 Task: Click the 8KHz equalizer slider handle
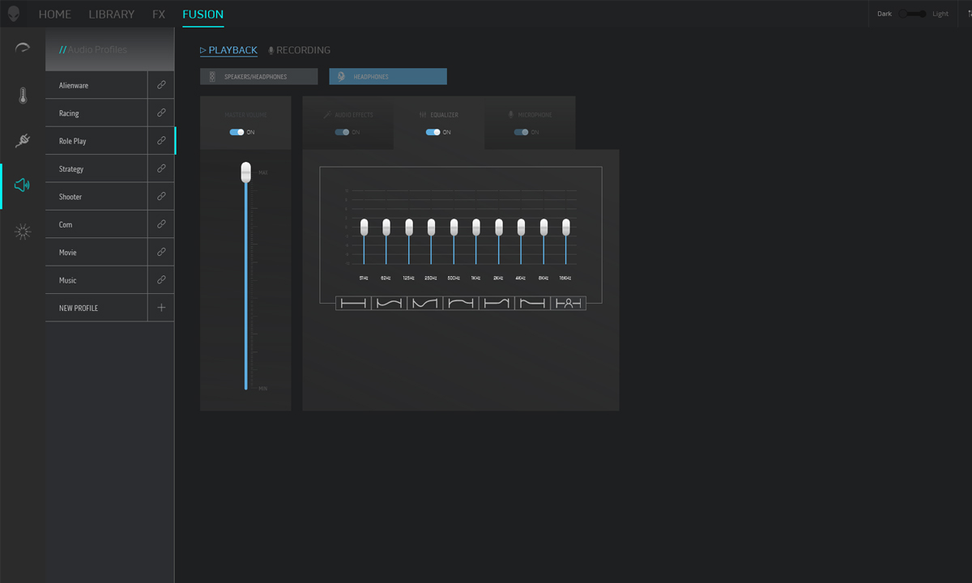pyautogui.click(x=544, y=227)
